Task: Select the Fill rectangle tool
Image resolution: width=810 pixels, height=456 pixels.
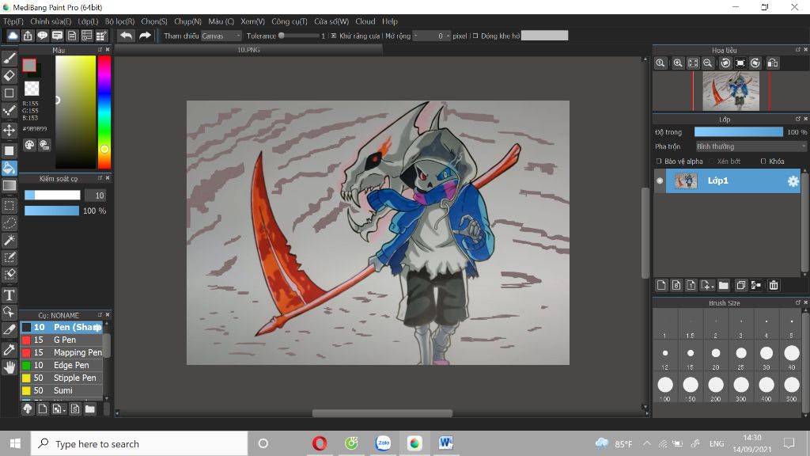Action: [x=9, y=150]
